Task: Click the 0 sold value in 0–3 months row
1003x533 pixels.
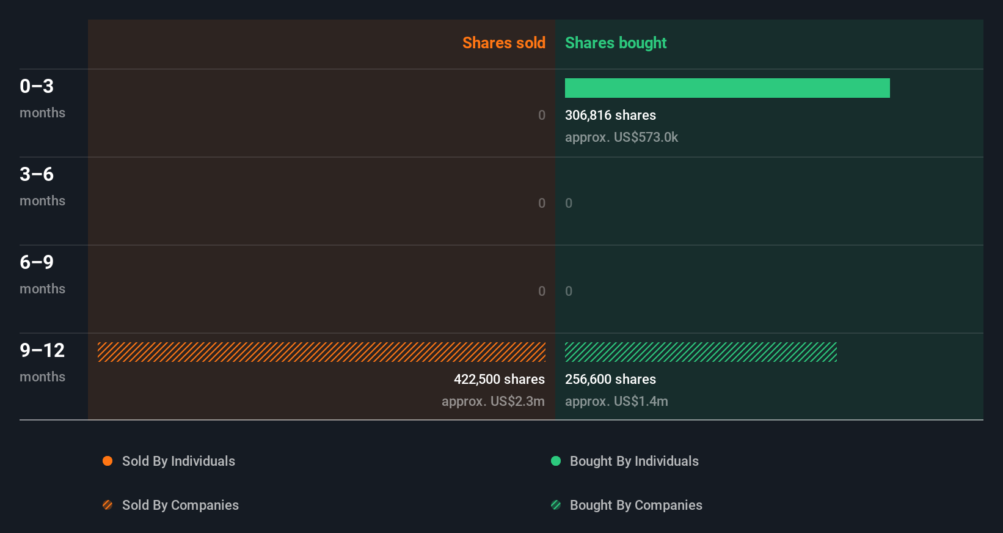Action: (542, 116)
